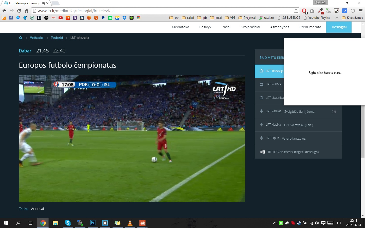Click the envelope icon beside LRT Radijas
This screenshot has height=228, width=365.
click(x=334, y=111)
